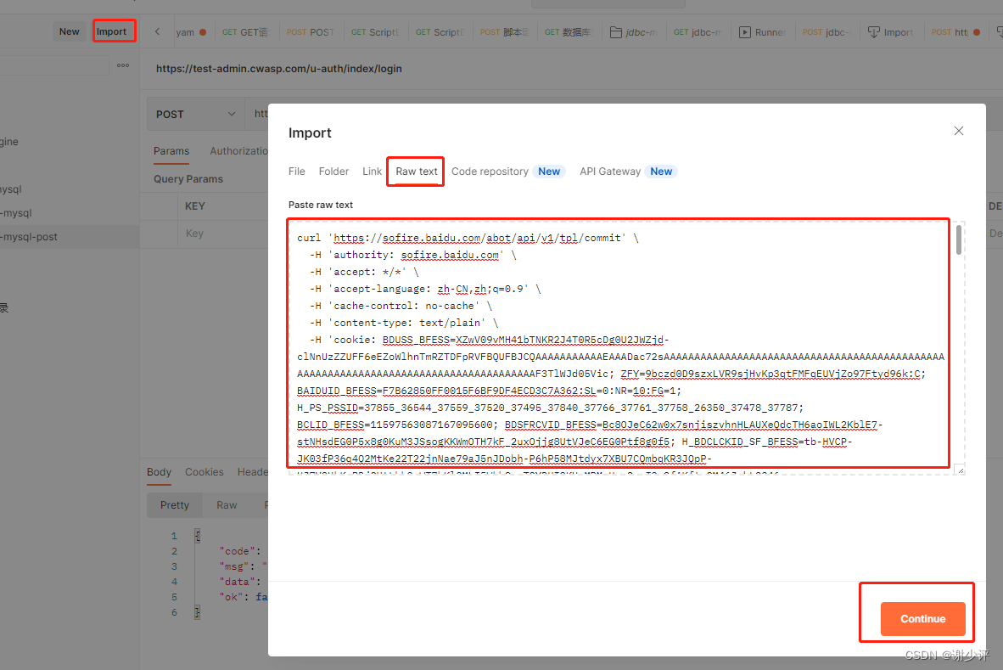1003x670 pixels.
Task: Open the Runner tab
Action: tap(763, 32)
